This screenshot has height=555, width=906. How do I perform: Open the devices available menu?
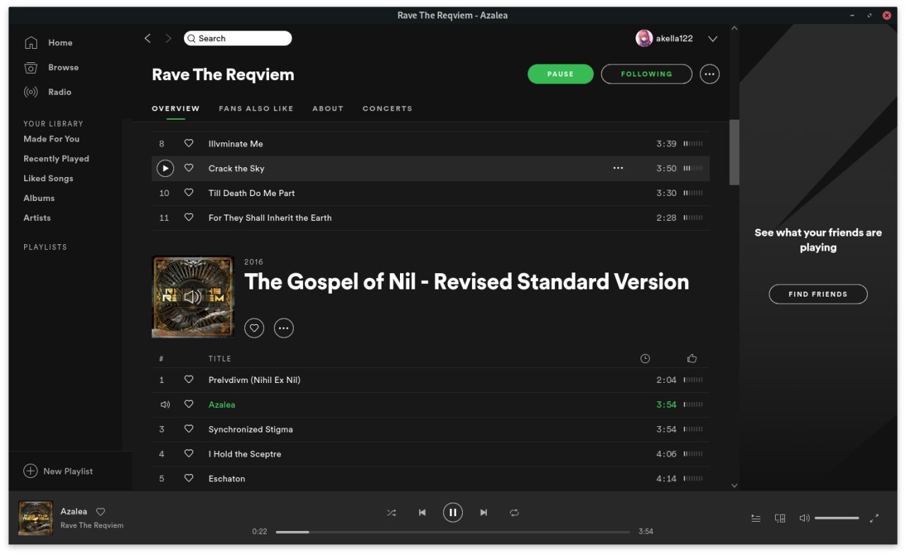tap(780, 518)
